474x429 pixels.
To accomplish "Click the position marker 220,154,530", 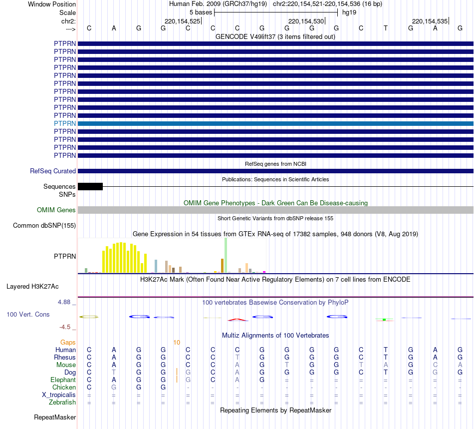I will click(306, 21).
